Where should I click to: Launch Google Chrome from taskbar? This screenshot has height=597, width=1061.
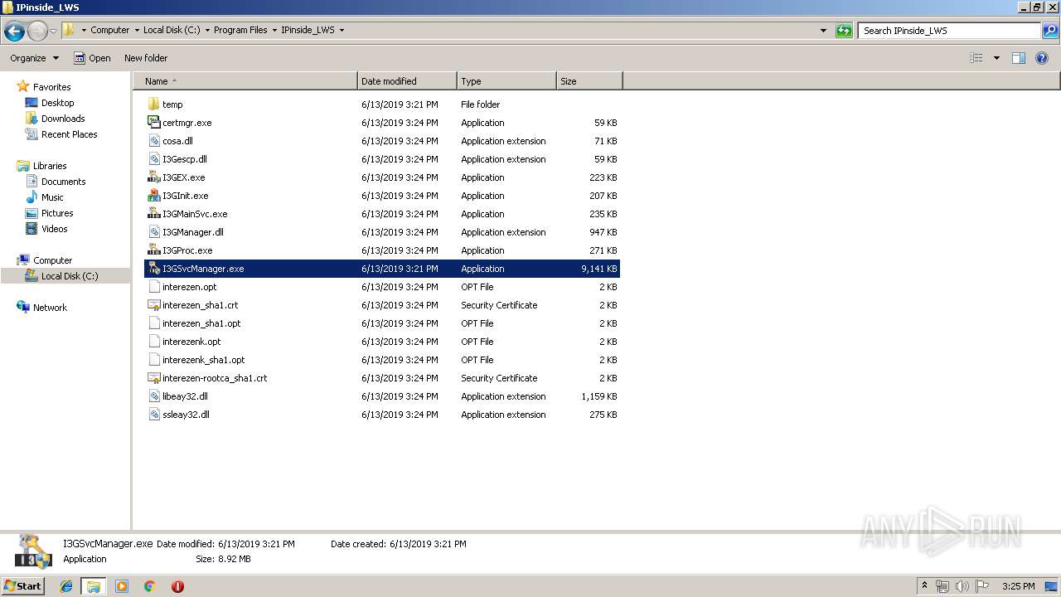pyautogui.click(x=150, y=586)
